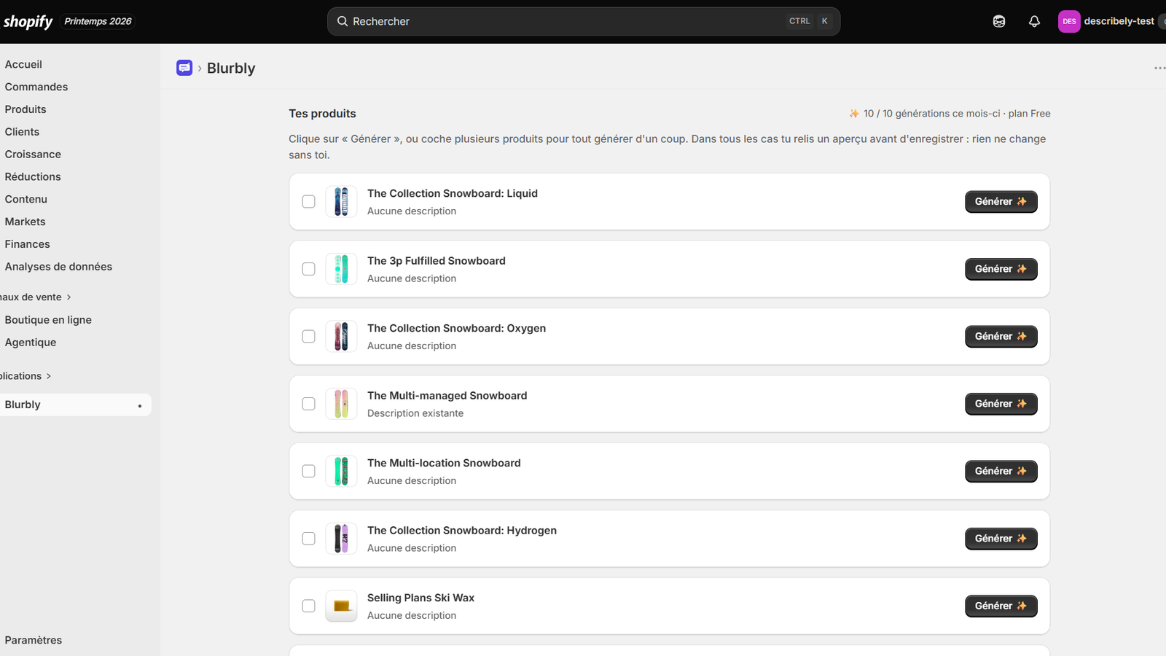Check Selling Plans Ski Wax

[x=309, y=606]
